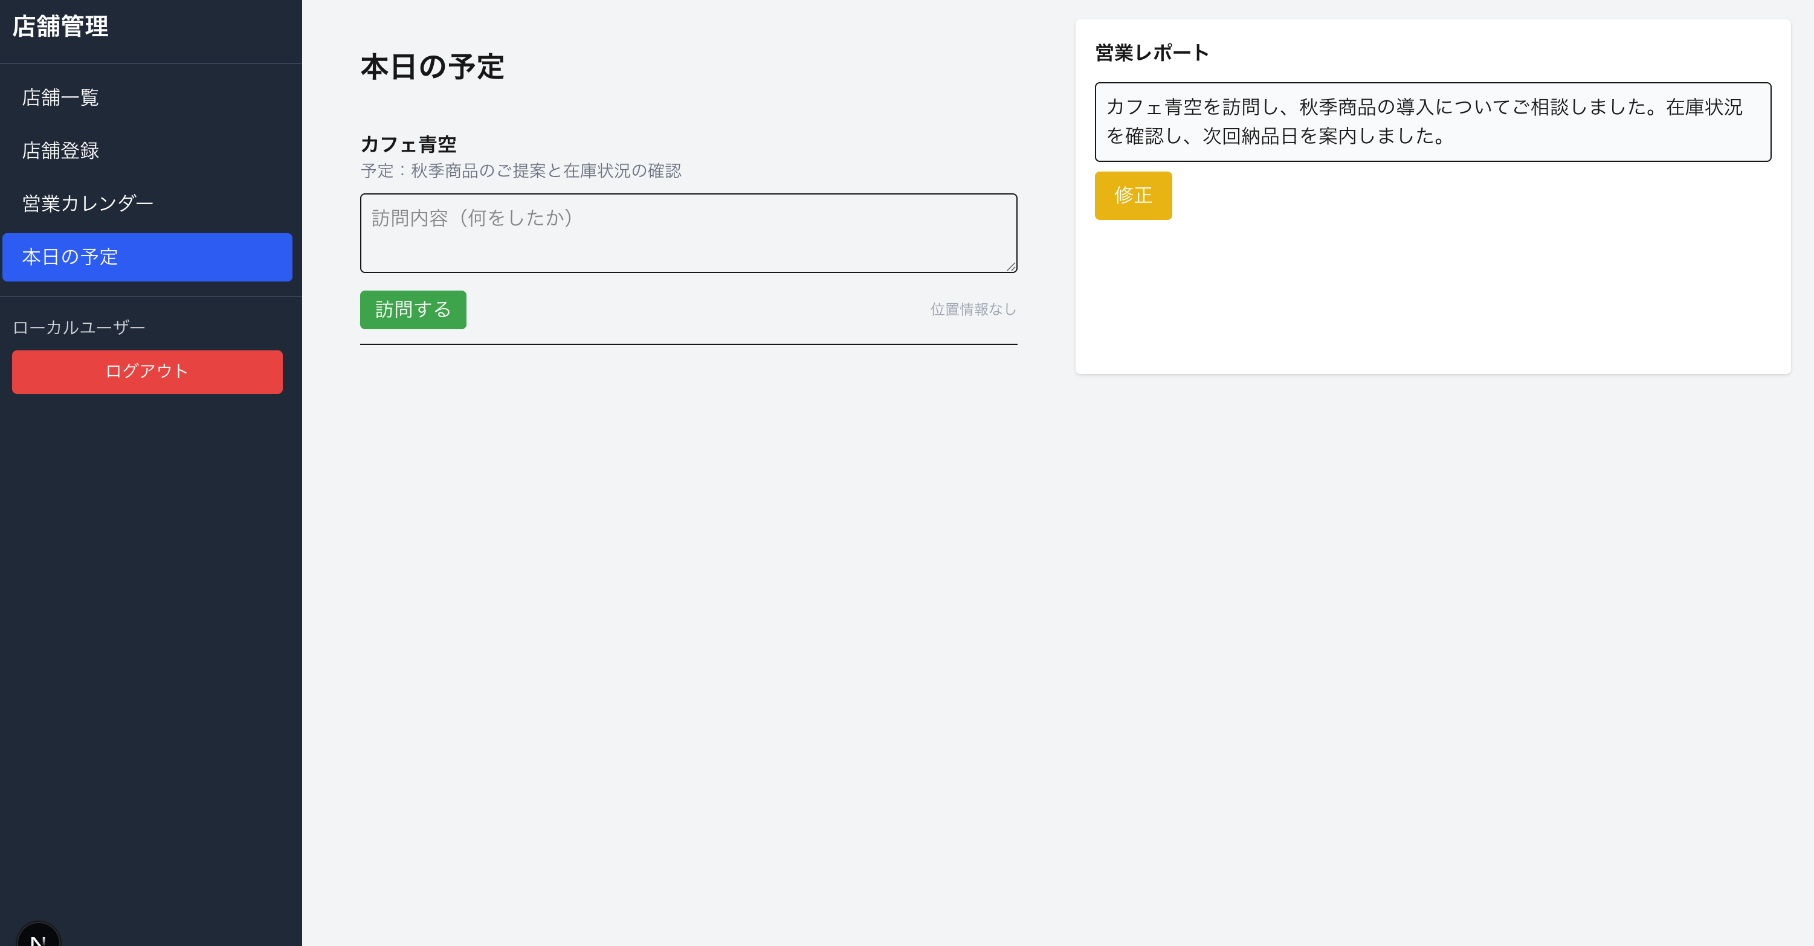The height and width of the screenshot is (946, 1814).
Task: Open 営業カレンダー in the sidebar
Action: [x=147, y=204]
